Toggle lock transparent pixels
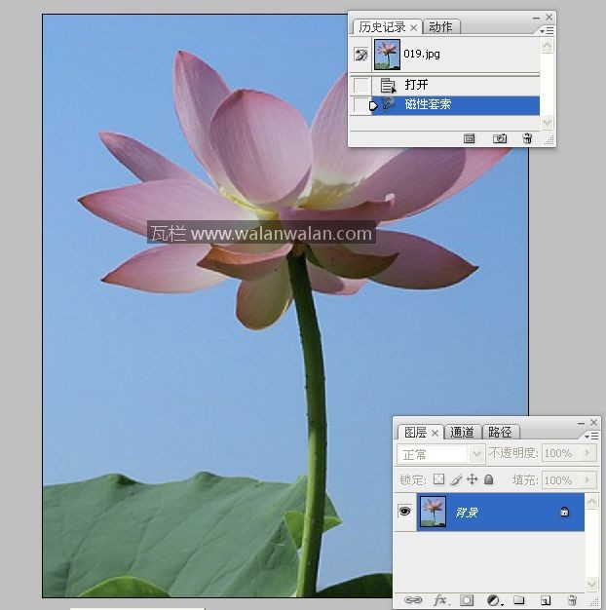This screenshot has width=606, height=610. pyautogui.click(x=438, y=479)
